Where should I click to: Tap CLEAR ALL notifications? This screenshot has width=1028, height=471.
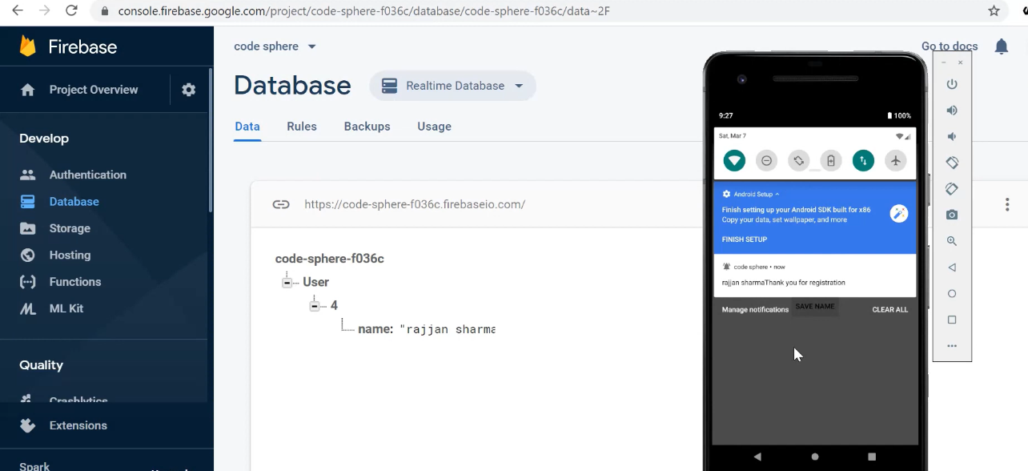pos(890,310)
